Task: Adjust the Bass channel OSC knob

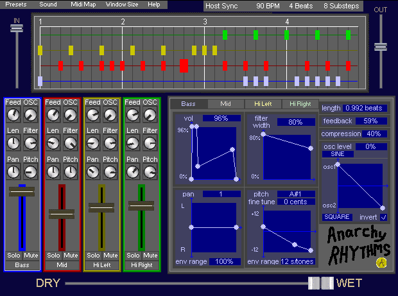Action: click(30, 115)
